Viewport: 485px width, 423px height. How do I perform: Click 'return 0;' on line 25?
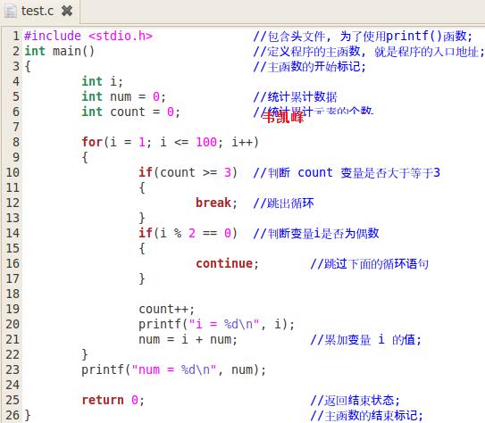pos(113,400)
